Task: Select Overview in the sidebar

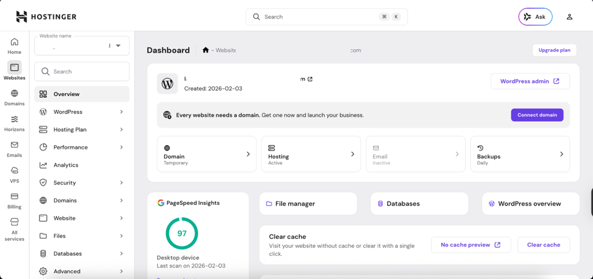Action: coord(82,94)
